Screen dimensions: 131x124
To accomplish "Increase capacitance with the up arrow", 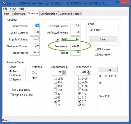I will tap(64, 72).
